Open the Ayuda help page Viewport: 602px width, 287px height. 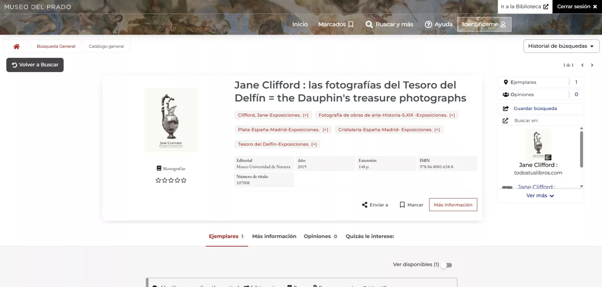(439, 24)
